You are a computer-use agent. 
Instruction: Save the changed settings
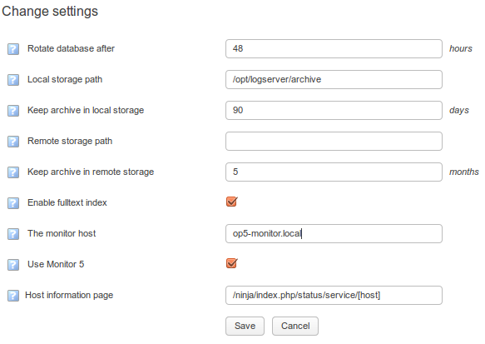coord(245,326)
